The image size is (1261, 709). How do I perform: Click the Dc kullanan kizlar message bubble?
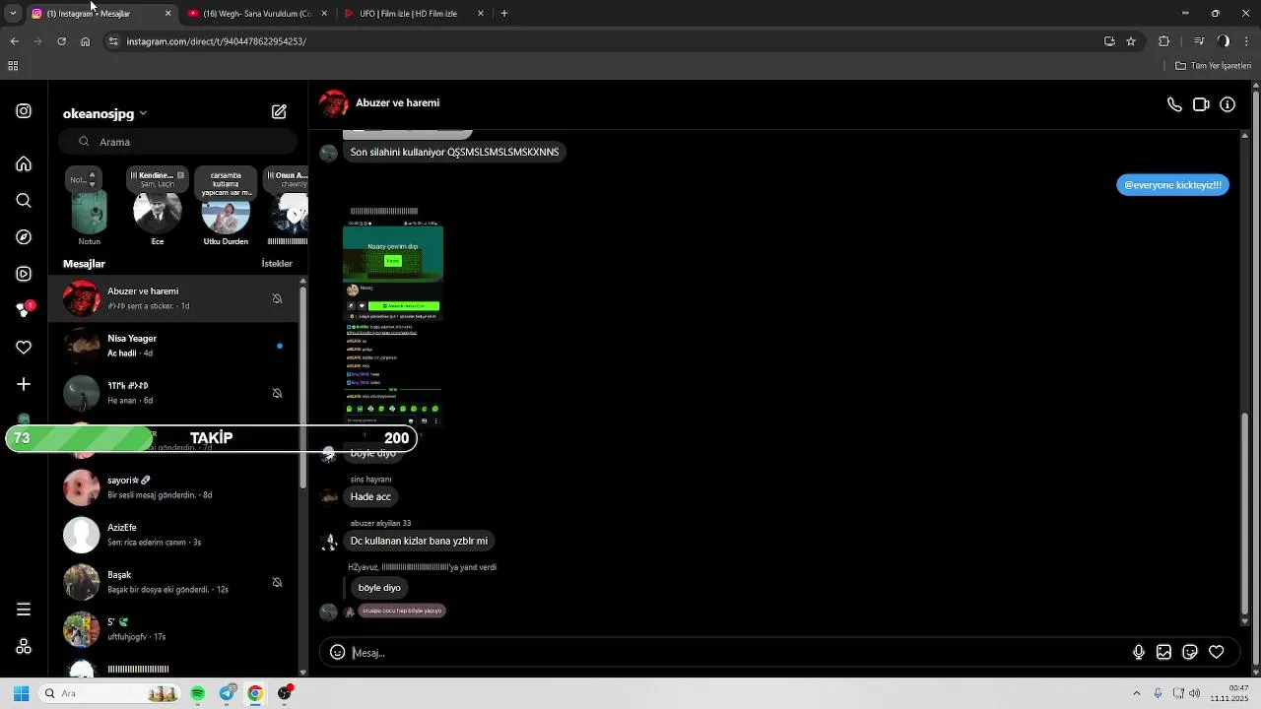[419, 541]
